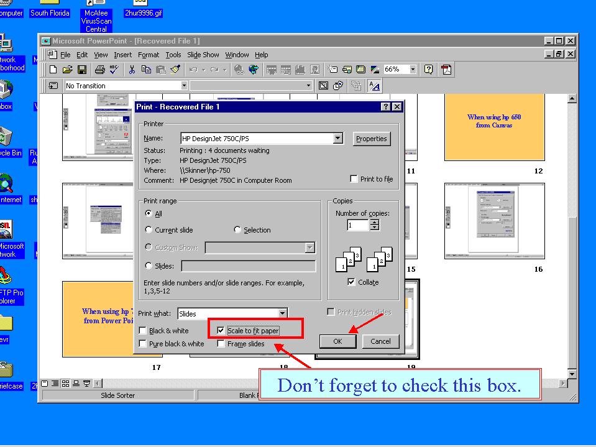This screenshot has width=596, height=447.
Task: Click the Print icon in the toolbar
Action: (99, 70)
